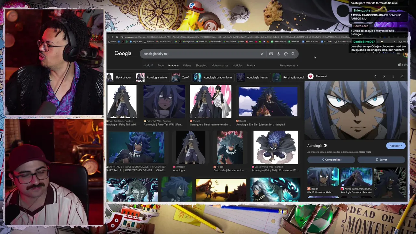Open the 'BACKUP VIDEO' bookmark
The image size is (416, 234).
(x=215, y=42)
